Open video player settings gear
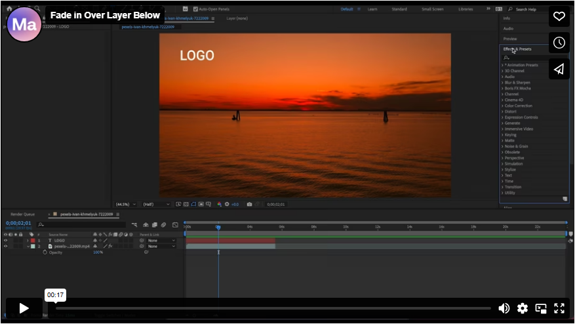Screen dimensions: 575x324 tap(522, 308)
